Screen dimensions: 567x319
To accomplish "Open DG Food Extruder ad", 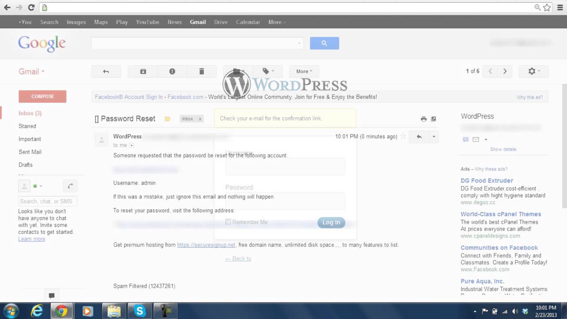I will (487, 181).
